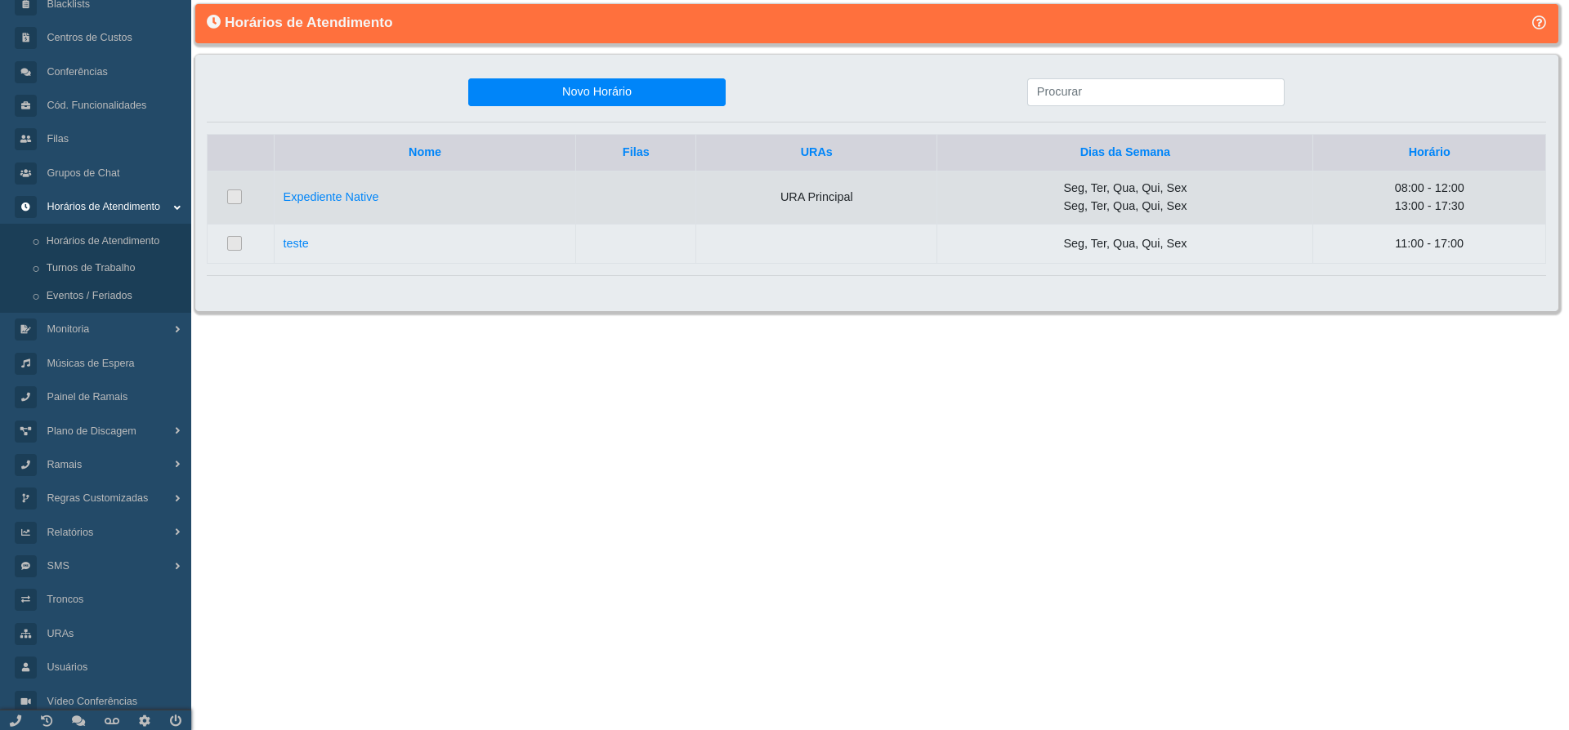
Task: Click the Troncos exchange arrows icon
Action: 25,599
